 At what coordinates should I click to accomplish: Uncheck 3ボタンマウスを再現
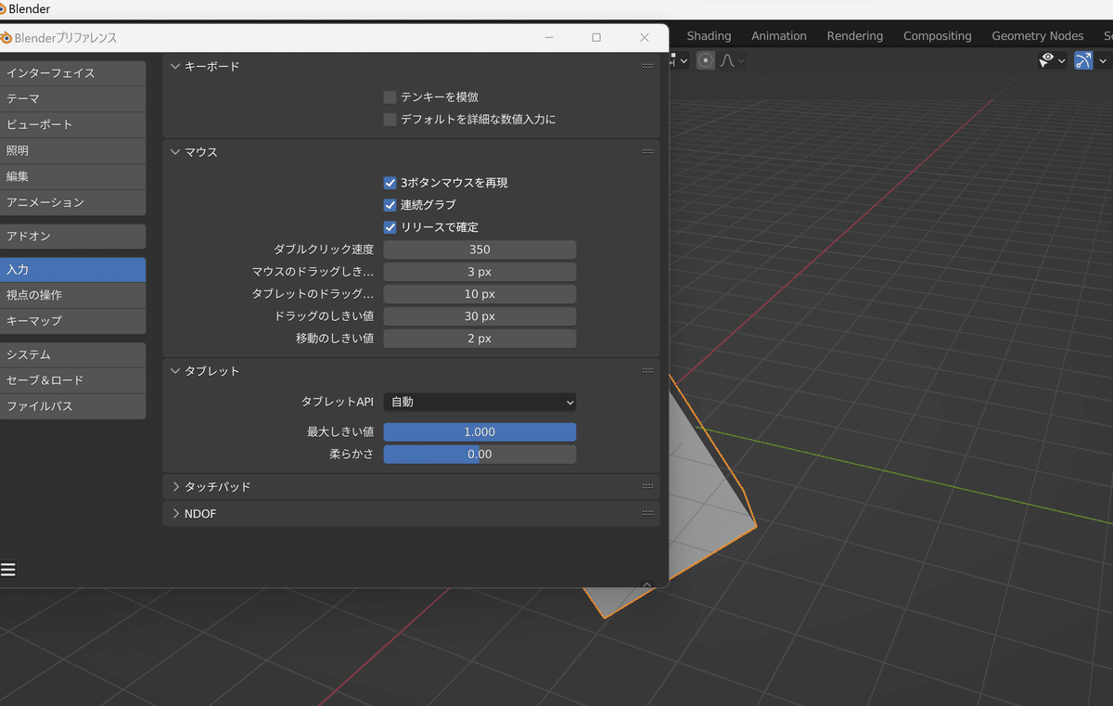[x=390, y=183]
